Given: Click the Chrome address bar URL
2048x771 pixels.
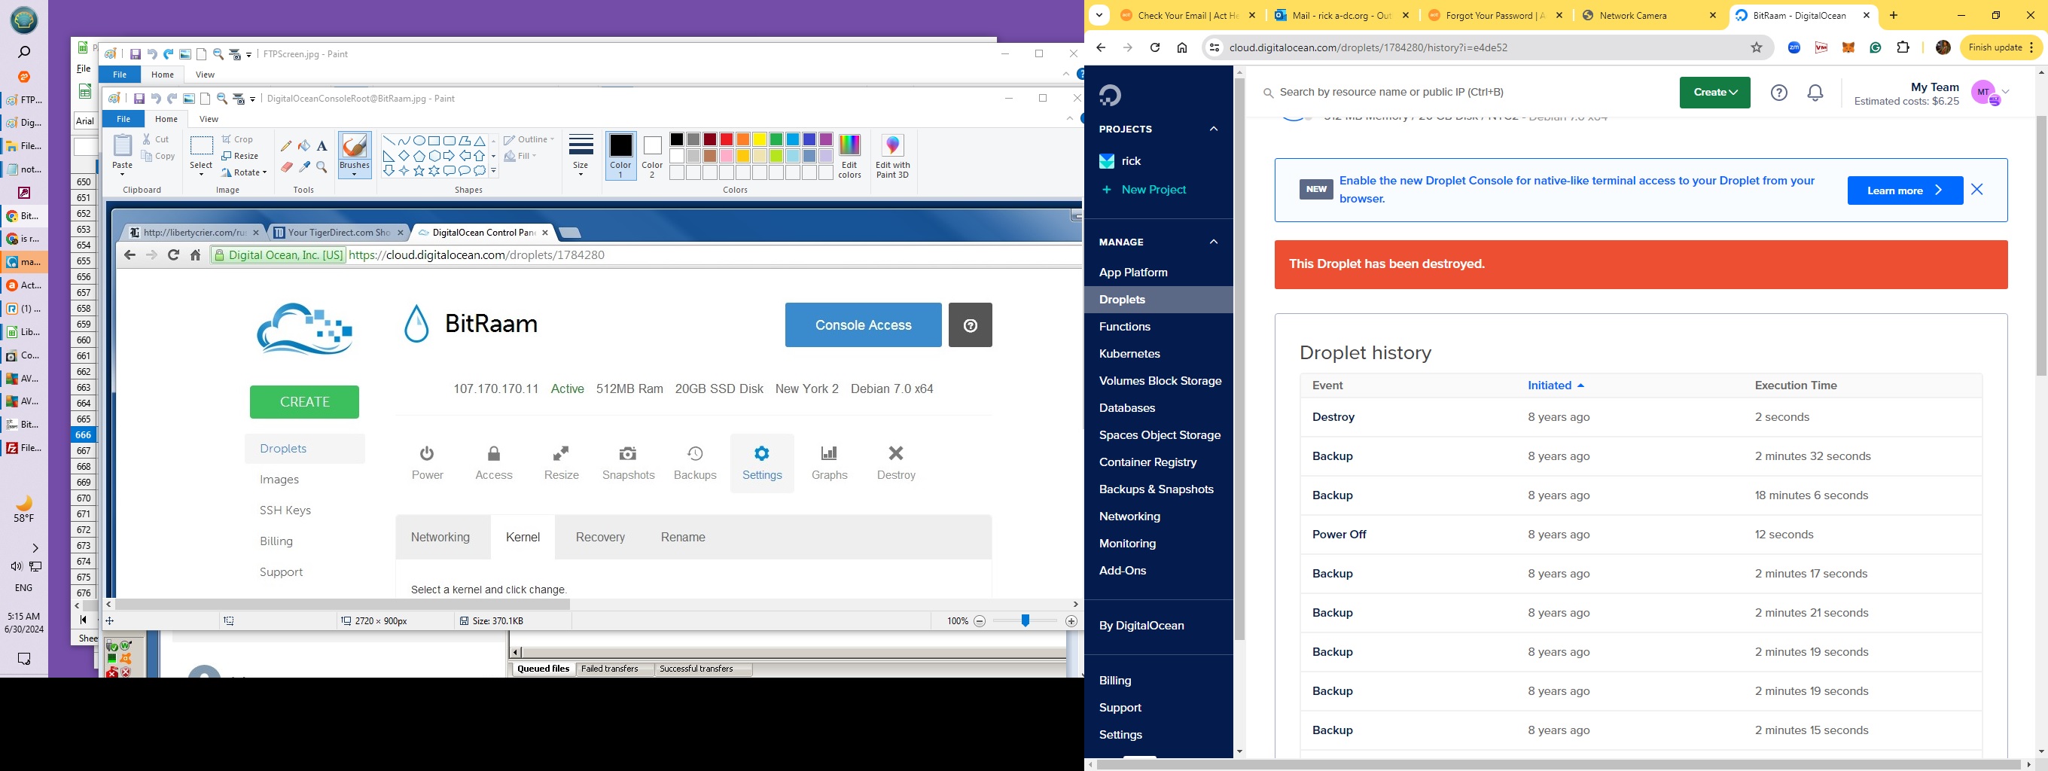Looking at the screenshot, I should (x=1367, y=47).
